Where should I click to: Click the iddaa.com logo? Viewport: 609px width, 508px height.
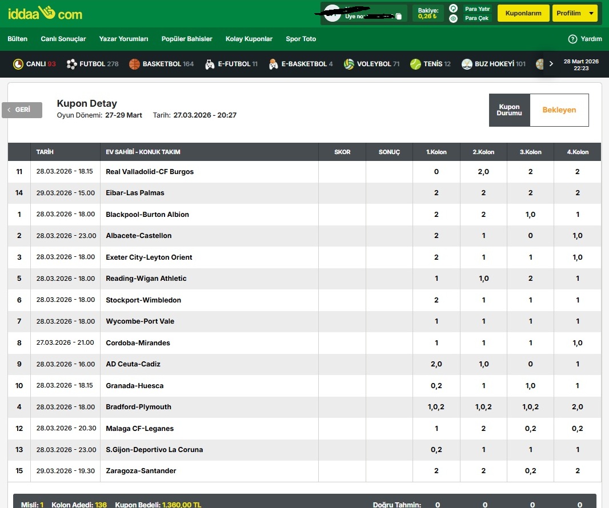(x=45, y=14)
